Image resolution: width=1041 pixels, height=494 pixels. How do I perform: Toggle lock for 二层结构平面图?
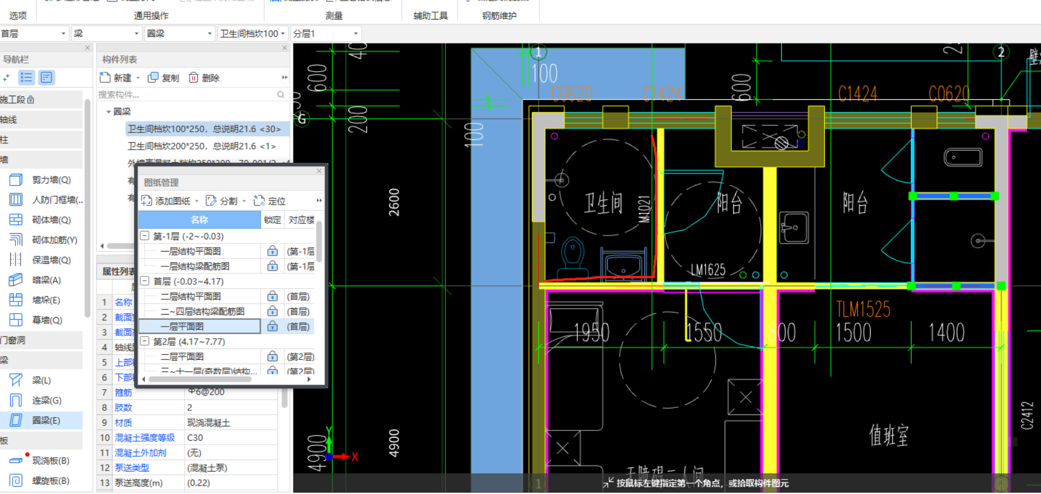coord(272,296)
